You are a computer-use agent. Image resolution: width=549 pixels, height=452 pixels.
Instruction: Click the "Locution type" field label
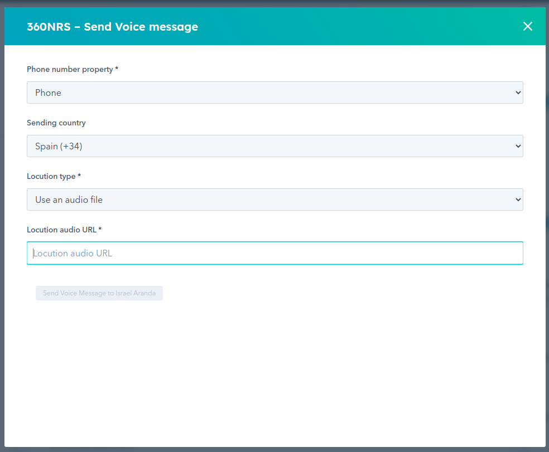[54, 176]
